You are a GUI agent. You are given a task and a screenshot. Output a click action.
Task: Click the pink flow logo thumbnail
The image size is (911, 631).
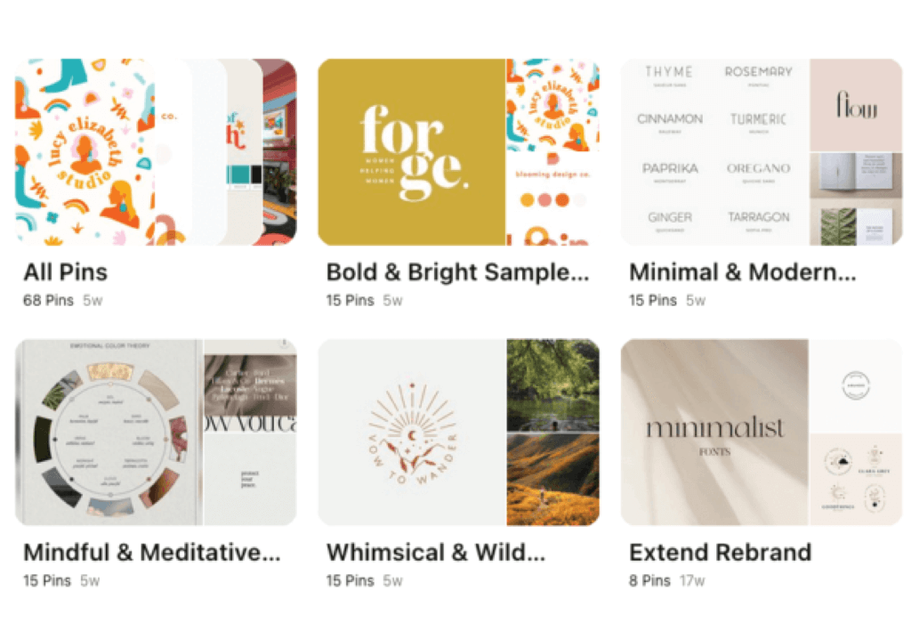[856, 105]
